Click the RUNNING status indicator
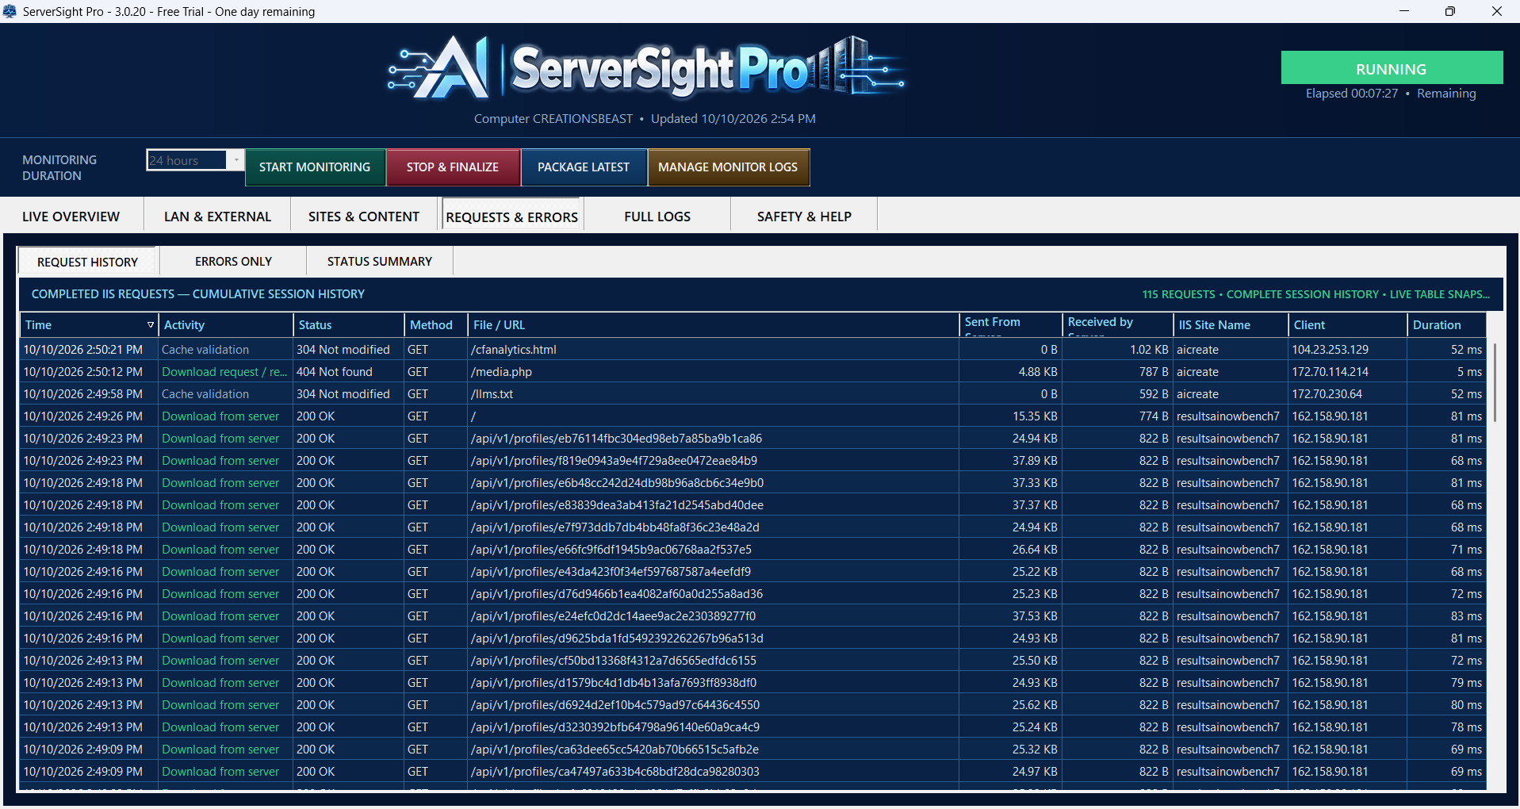The image size is (1520, 809). [x=1392, y=68]
